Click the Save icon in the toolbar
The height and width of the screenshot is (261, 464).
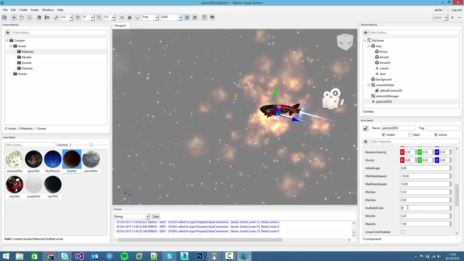coord(5,17)
